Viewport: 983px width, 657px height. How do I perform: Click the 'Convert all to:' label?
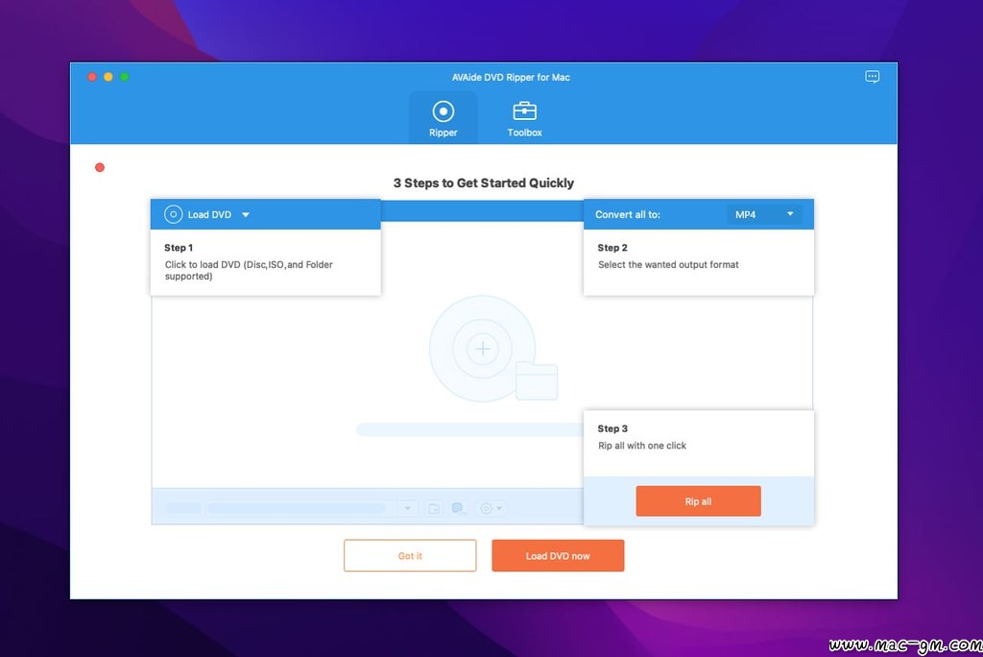point(628,214)
